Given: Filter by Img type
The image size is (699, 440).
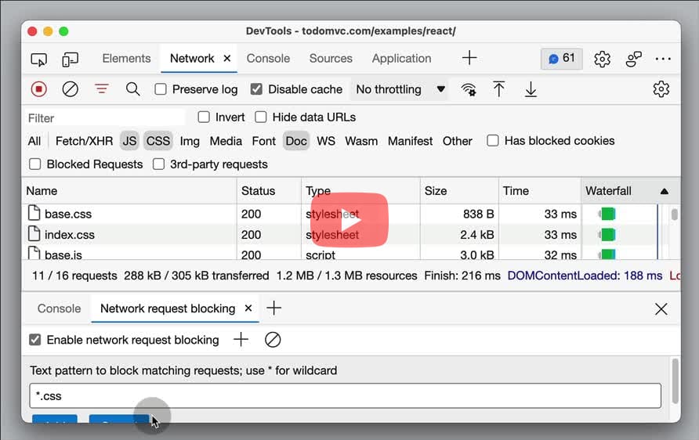Looking at the screenshot, I should [190, 141].
